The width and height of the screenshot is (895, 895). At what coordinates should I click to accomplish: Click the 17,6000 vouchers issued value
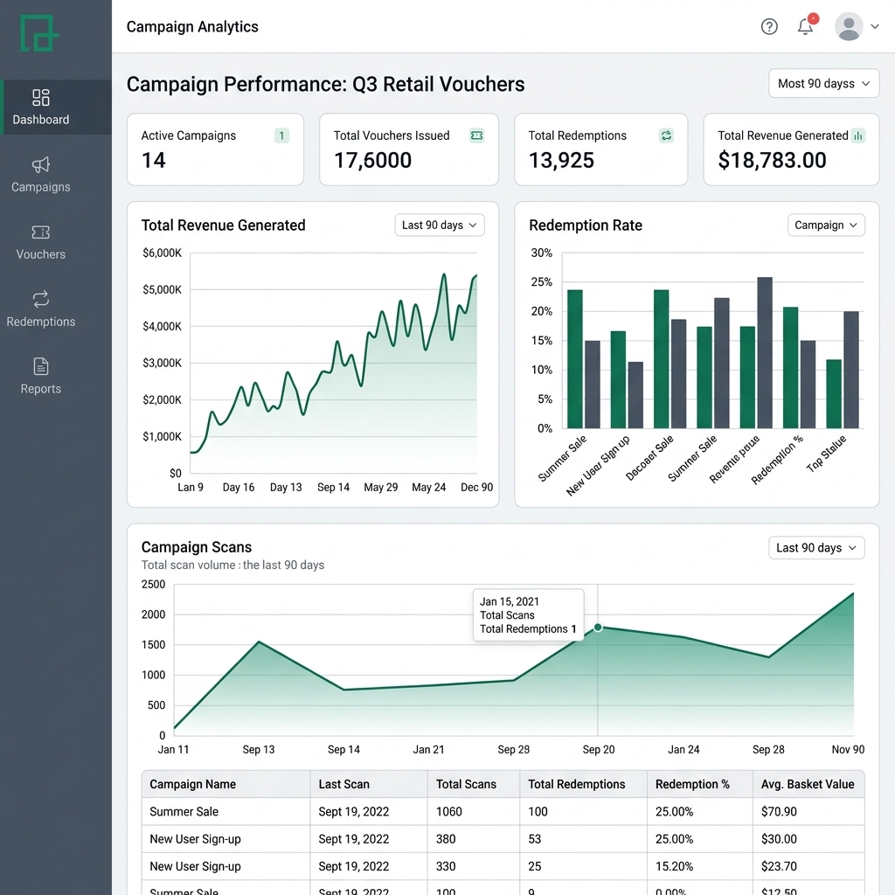372,161
